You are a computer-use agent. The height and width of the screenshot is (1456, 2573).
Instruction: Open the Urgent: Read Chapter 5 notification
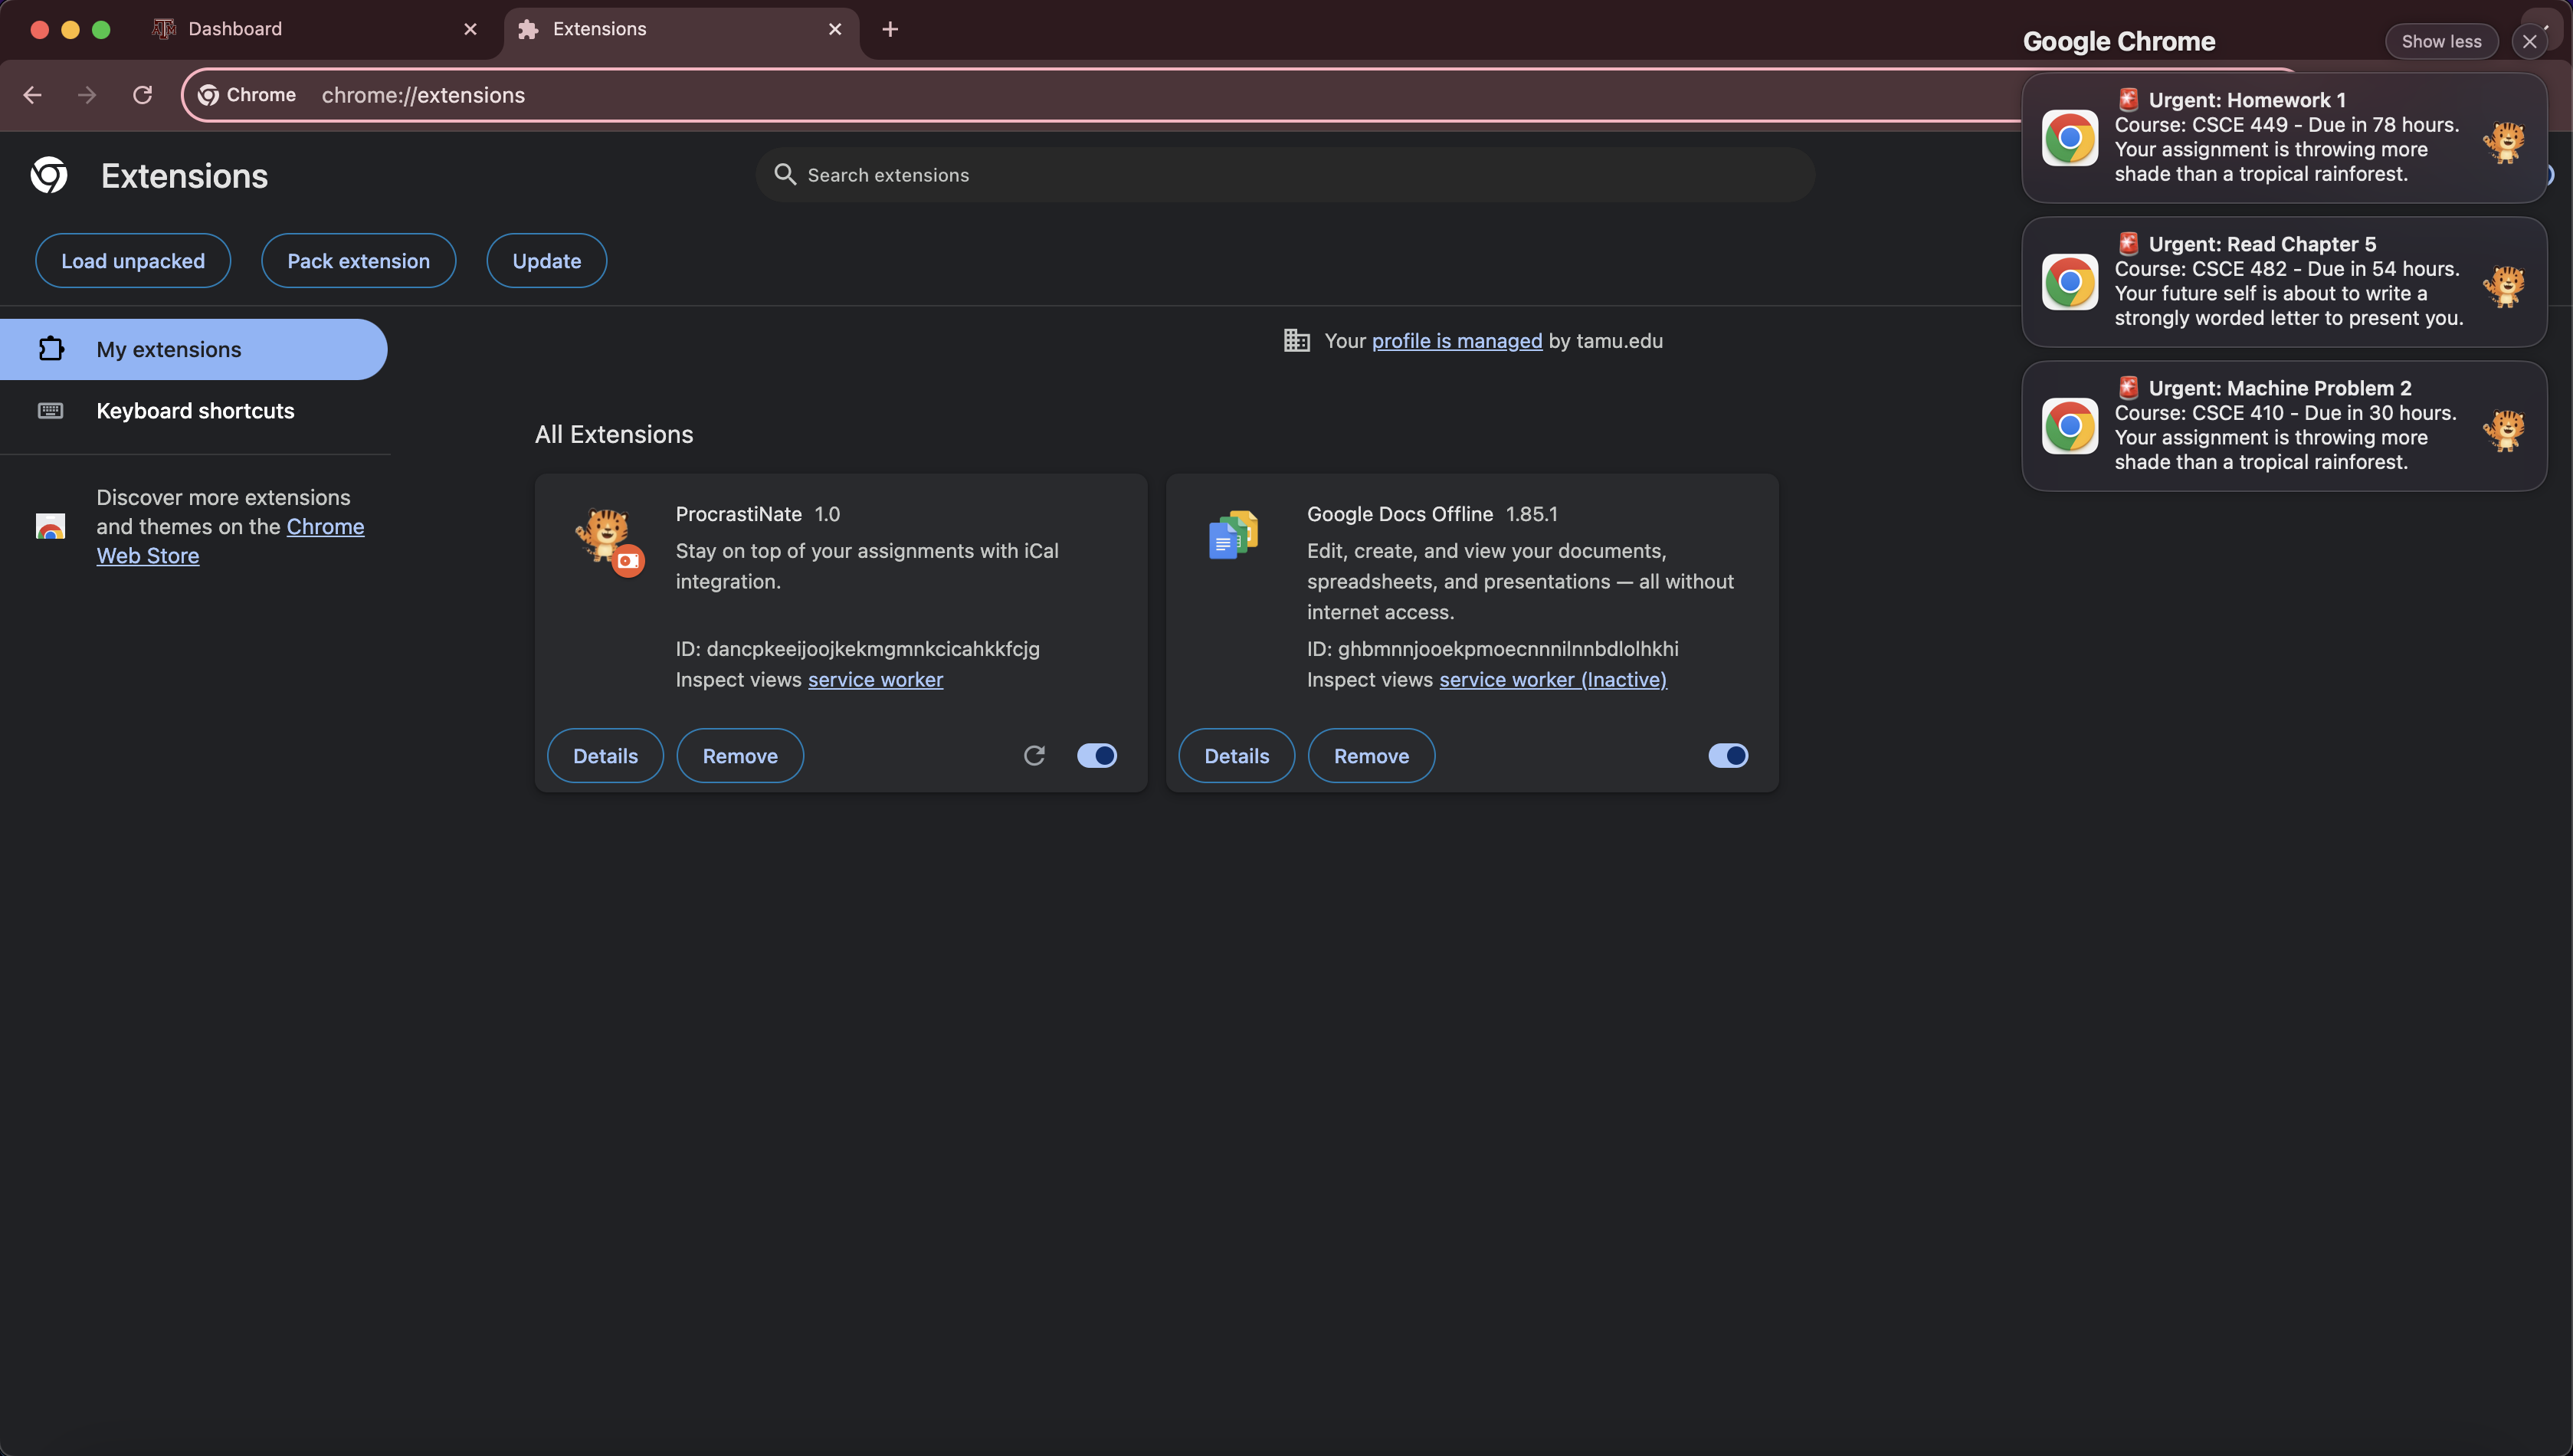point(2284,281)
